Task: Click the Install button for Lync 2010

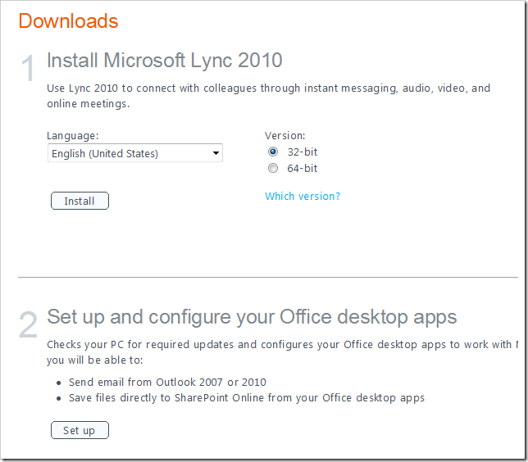Action: tap(80, 201)
